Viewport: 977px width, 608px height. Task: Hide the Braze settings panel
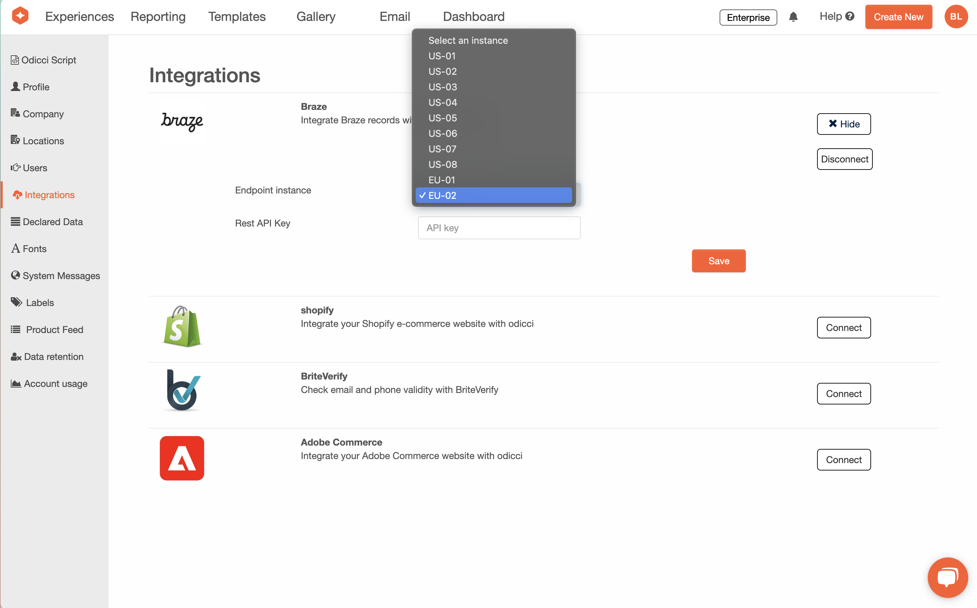click(x=843, y=124)
